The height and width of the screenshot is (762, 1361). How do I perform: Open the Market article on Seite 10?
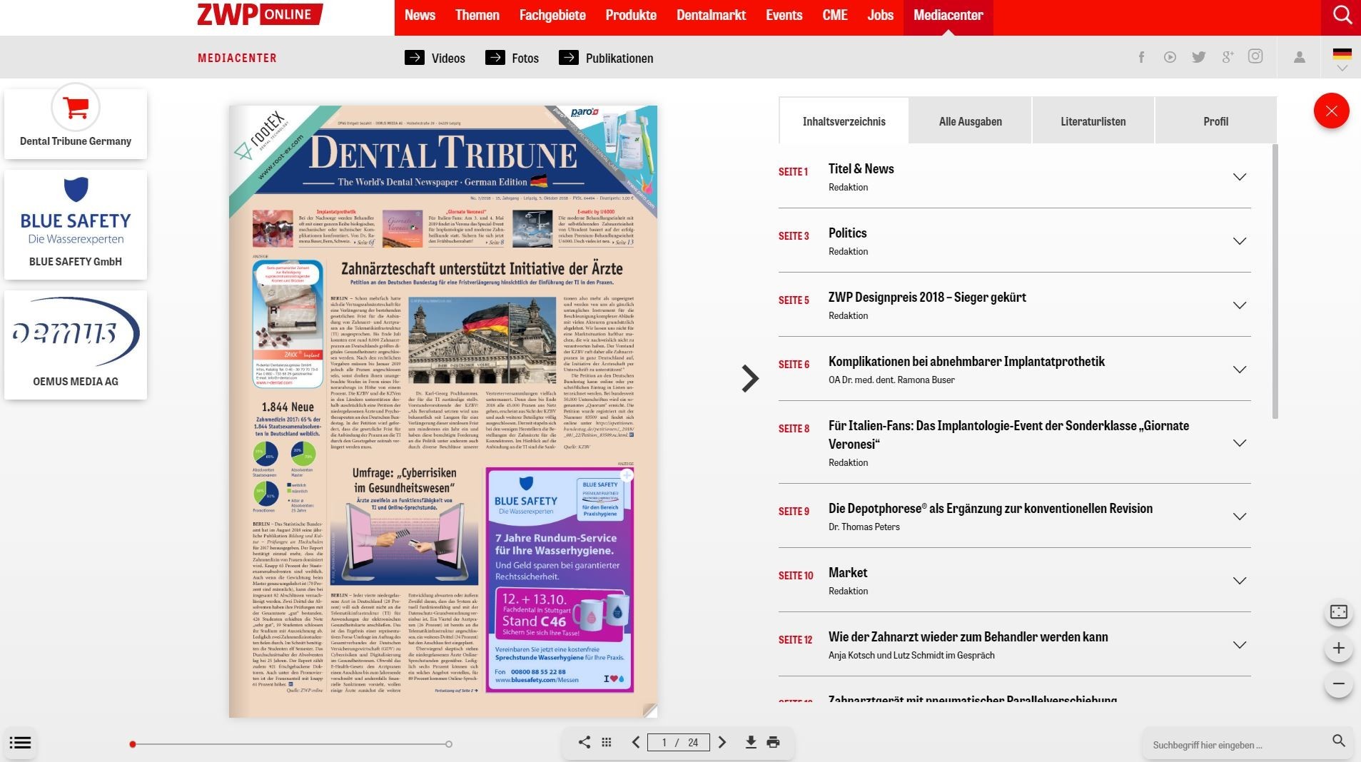click(x=847, y=573)
